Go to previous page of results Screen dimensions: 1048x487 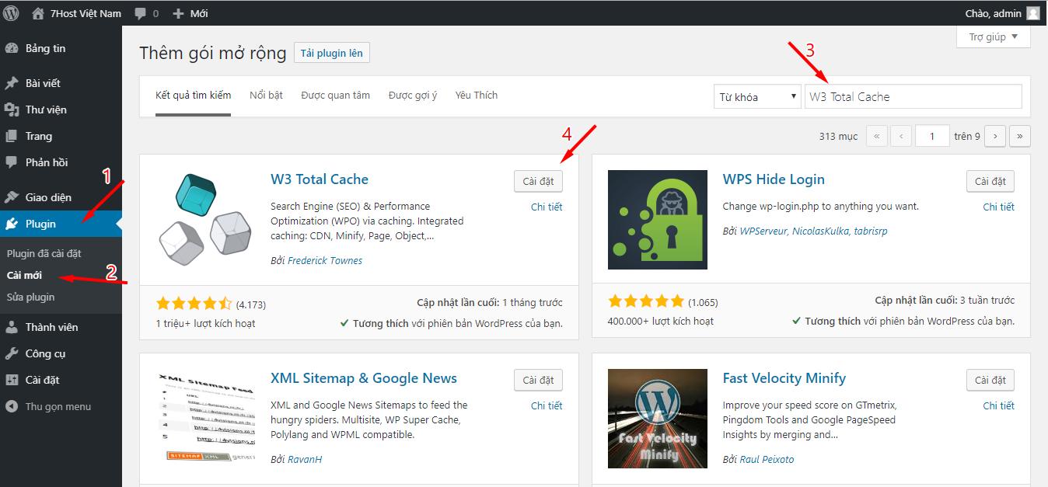coord(901,136)
